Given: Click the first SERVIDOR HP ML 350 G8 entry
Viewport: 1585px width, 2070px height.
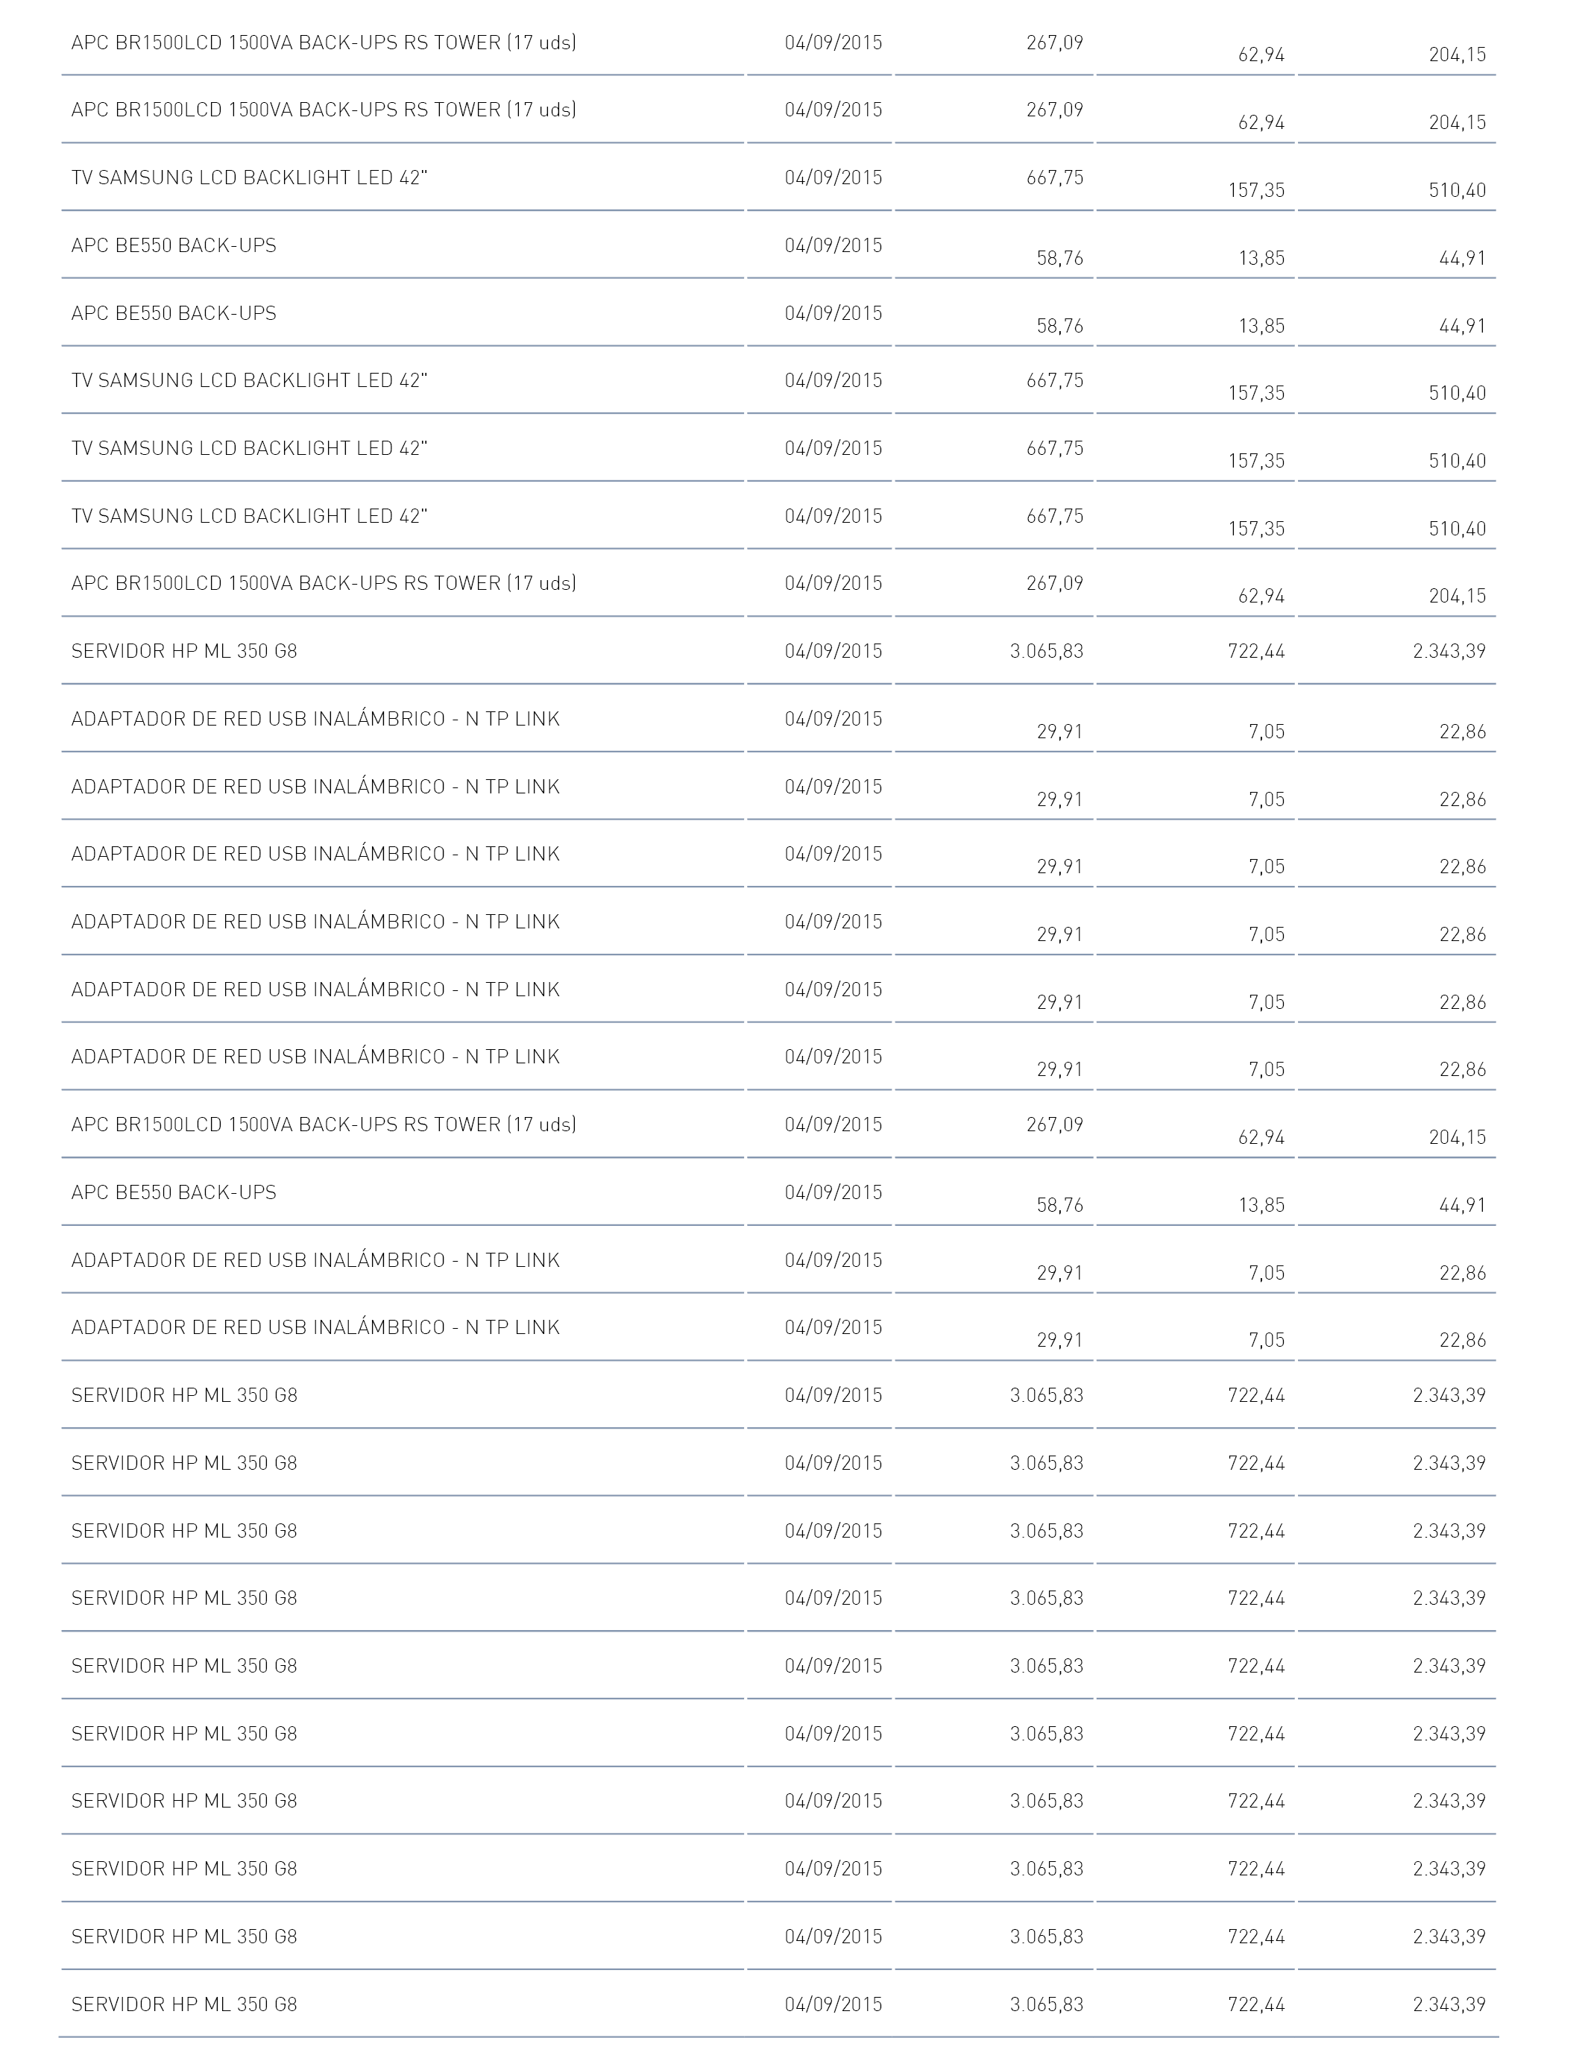Looking at the screenshot, I should [x=184, y=651].
